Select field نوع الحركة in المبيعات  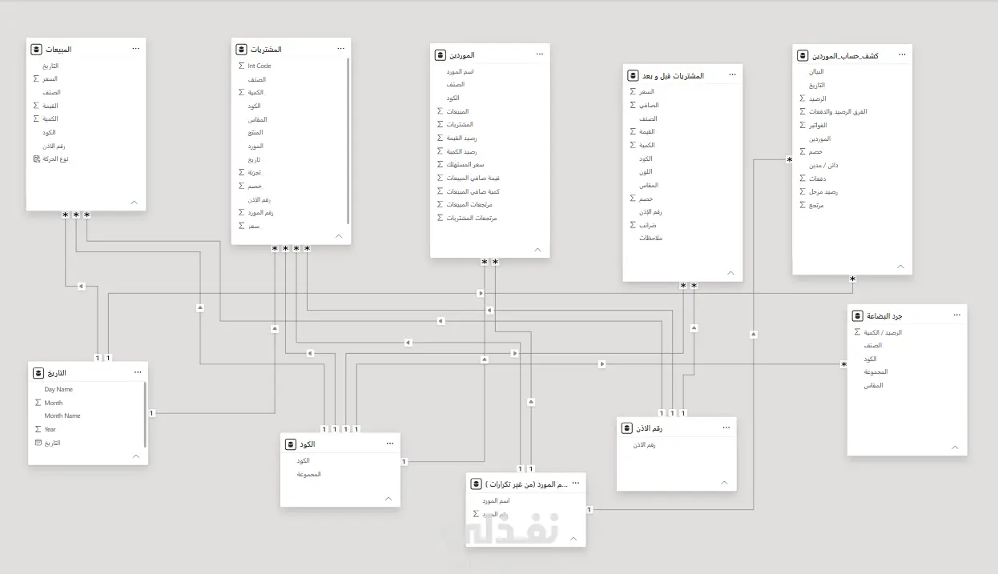(x=56, y=159)
